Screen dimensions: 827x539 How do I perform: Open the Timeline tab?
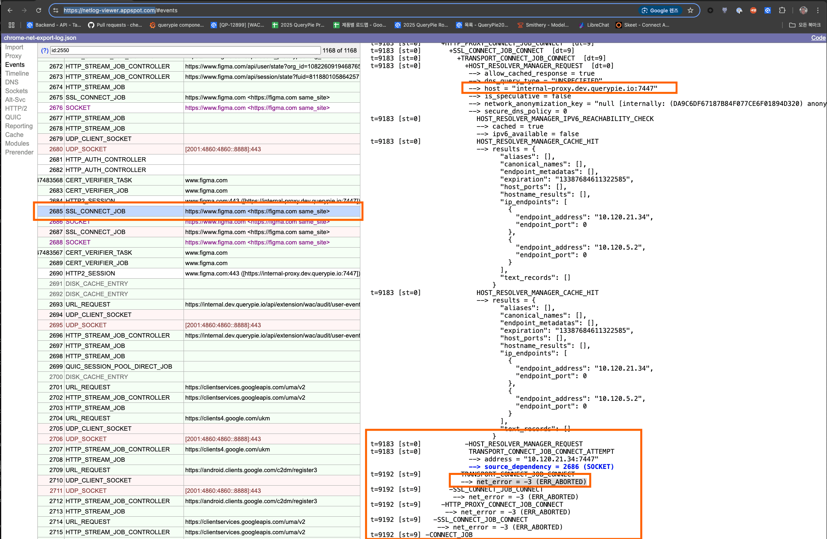[x=17, y=73]
